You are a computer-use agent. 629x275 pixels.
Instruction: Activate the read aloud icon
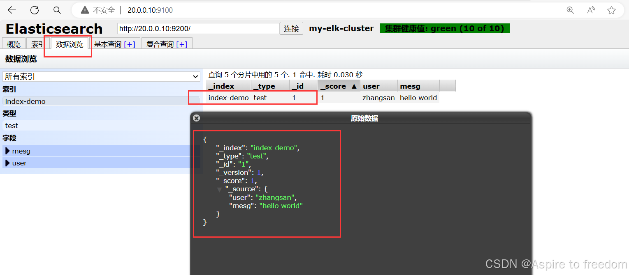point(591,10)
